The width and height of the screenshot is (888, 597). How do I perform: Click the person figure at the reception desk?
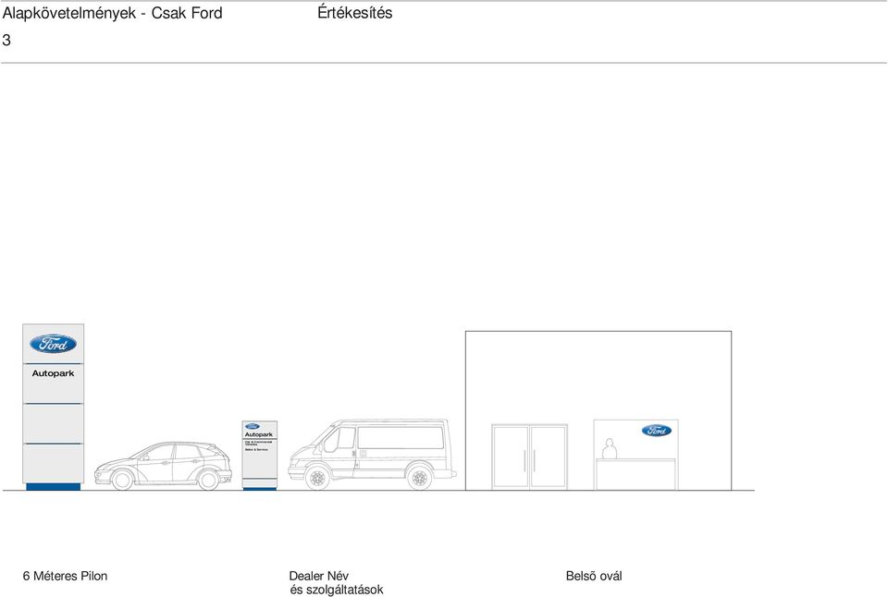tap(610, 448)
